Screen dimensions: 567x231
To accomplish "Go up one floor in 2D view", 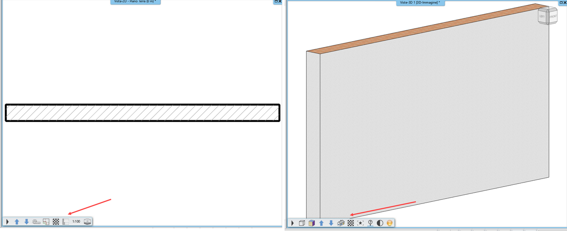I will pos(17,222).
